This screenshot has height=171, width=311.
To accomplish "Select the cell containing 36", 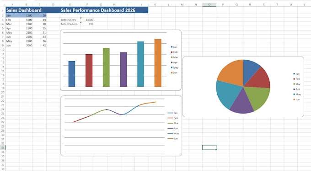I will (x=39, y=41).
